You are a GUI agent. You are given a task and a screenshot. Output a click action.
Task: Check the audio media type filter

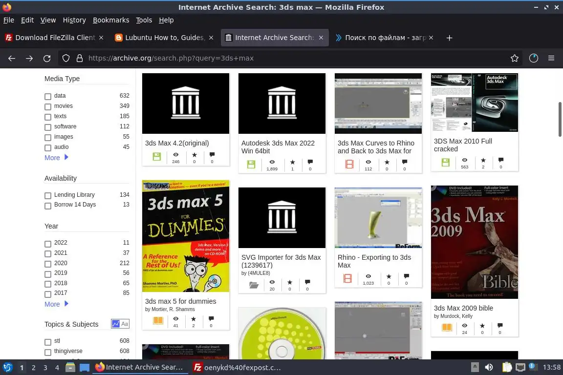(x=48, y=147)
